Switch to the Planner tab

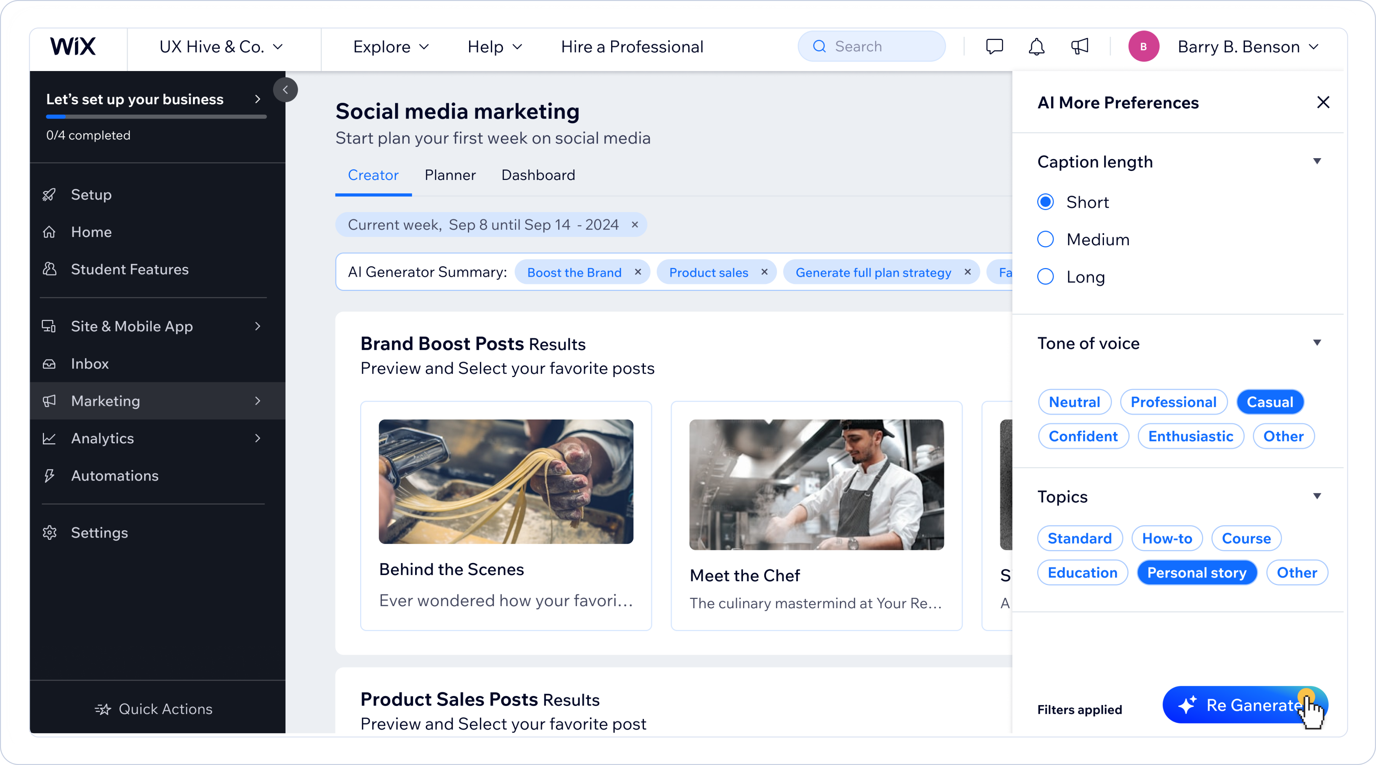coord(450,175)
